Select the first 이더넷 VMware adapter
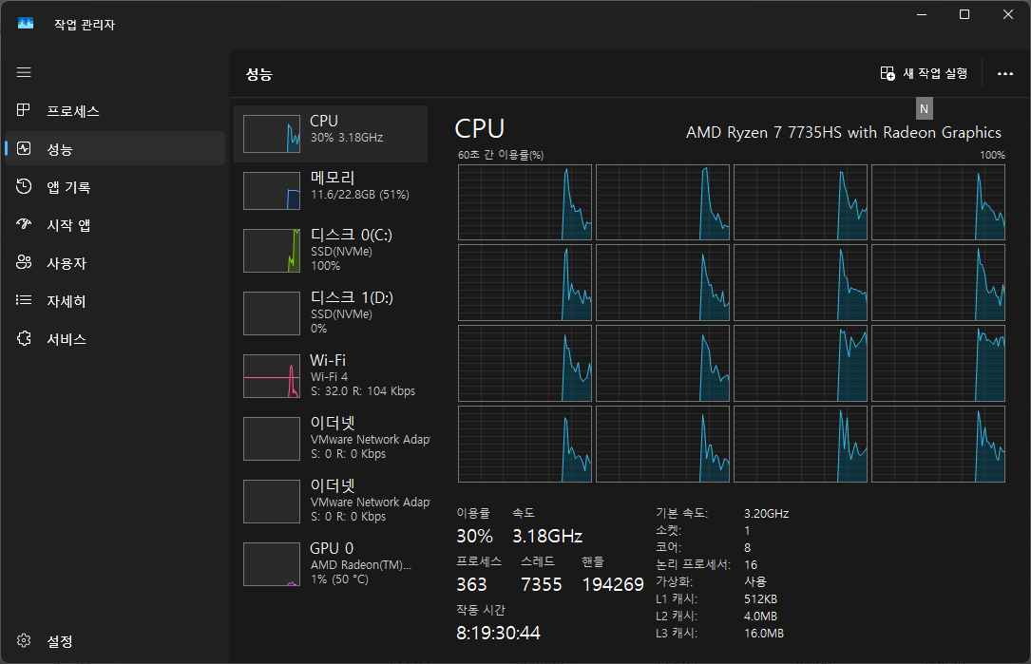The width and height of the screenshot is (1031, 664). coord(330,438)
